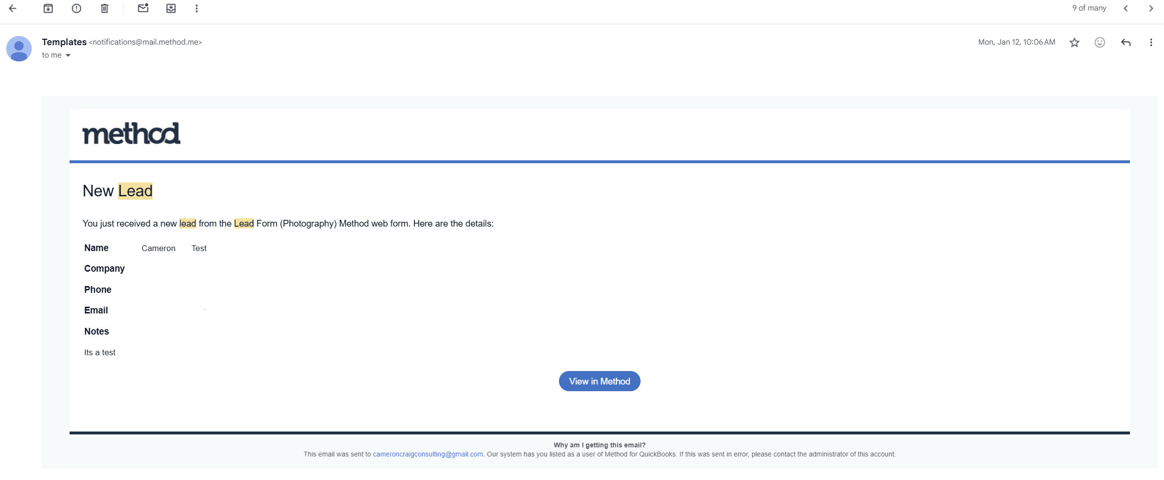The height and width of the screenshot is (480, 1164).
Task: Show the newer email with left chevron
Action: click(x=1126, y=8)
